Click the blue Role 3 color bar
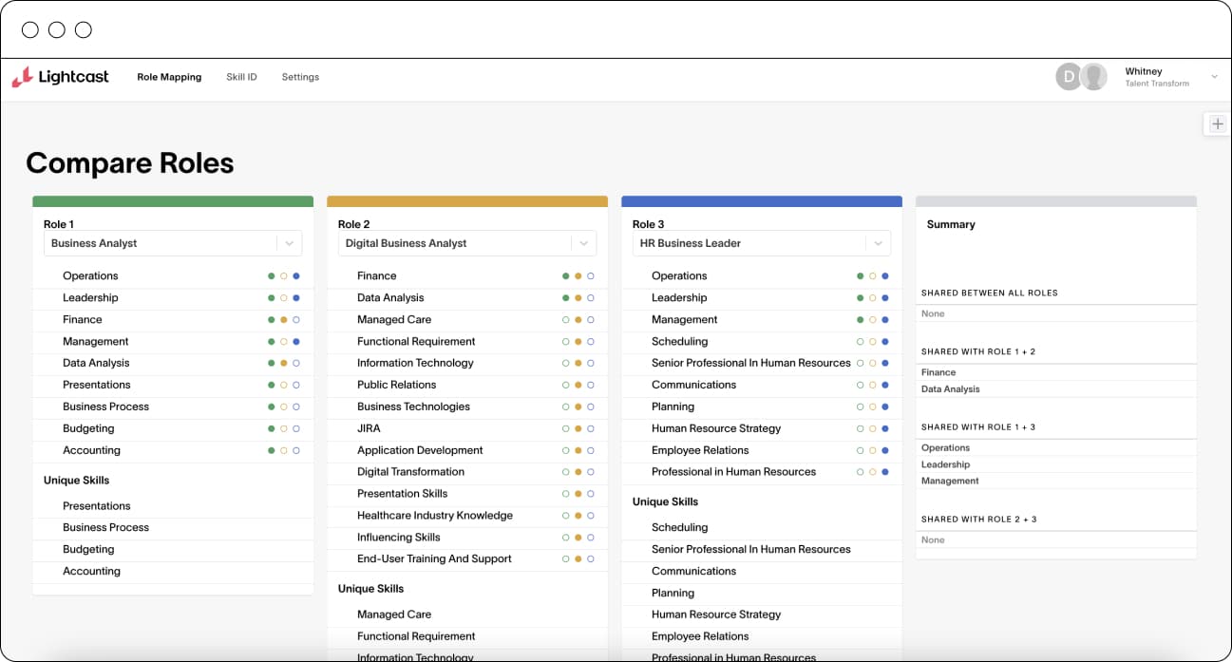The image size is (1232, 662). coord(761,201)
